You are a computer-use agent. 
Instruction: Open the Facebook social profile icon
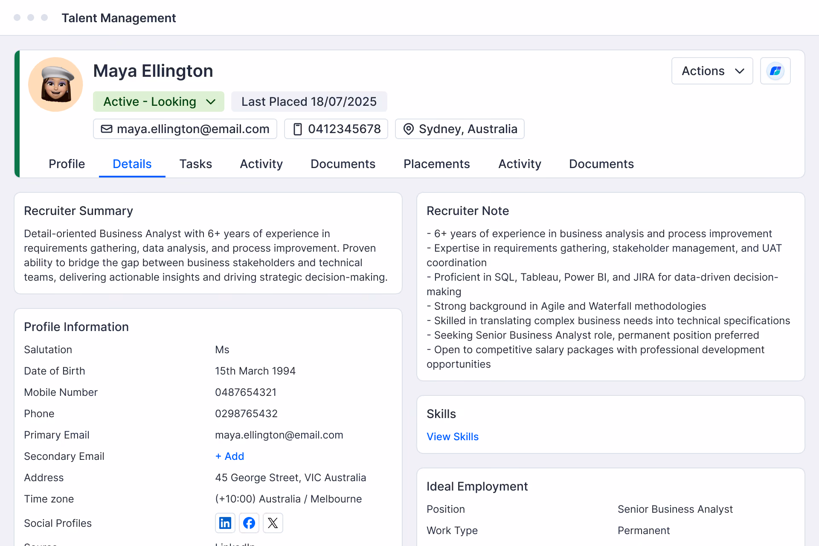tap(249, 523)
